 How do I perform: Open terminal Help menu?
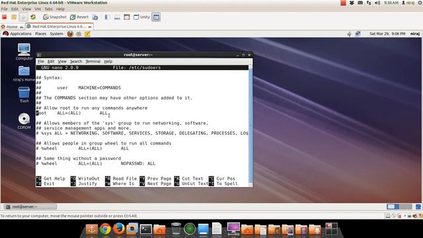(108, 61)
